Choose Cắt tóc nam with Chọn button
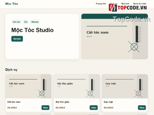The height and width of the screenshot is (115, 154). point(45,108)
